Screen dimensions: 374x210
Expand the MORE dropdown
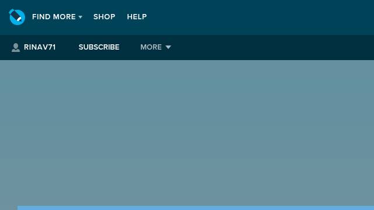click(x=155, y=47)
